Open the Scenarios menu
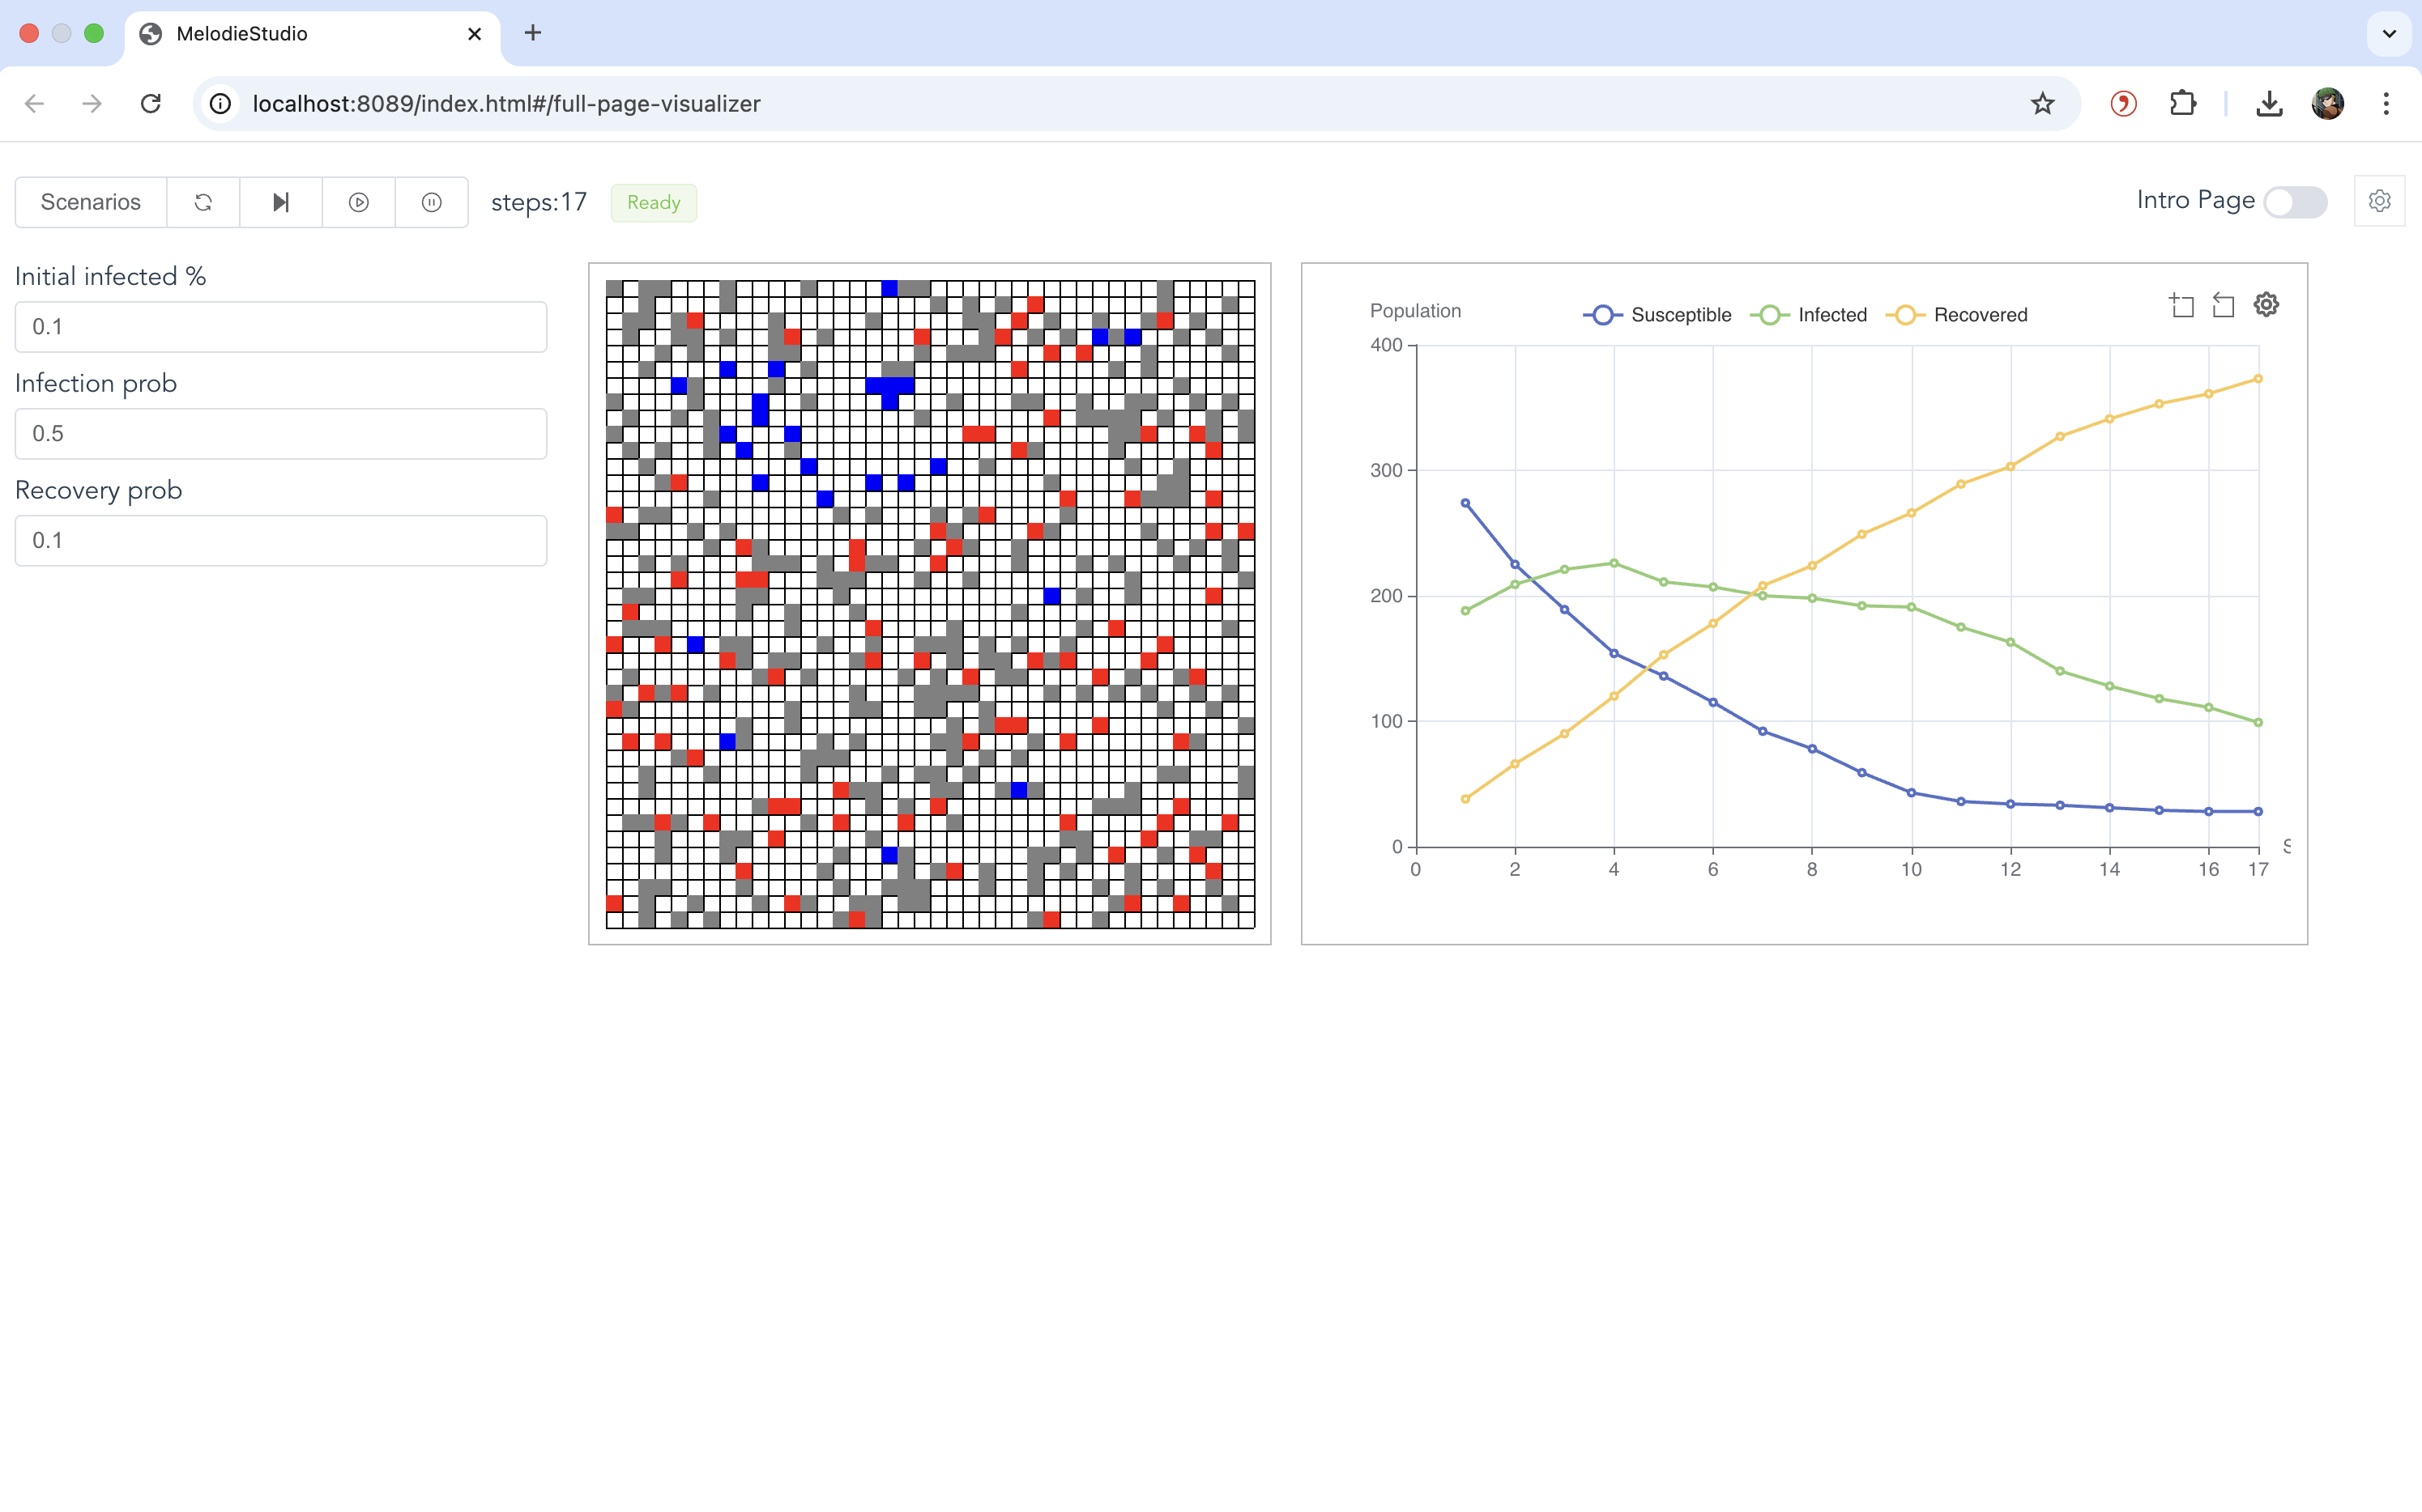This screenshot has height=1512, width=2422. click(x=91, y=202)
